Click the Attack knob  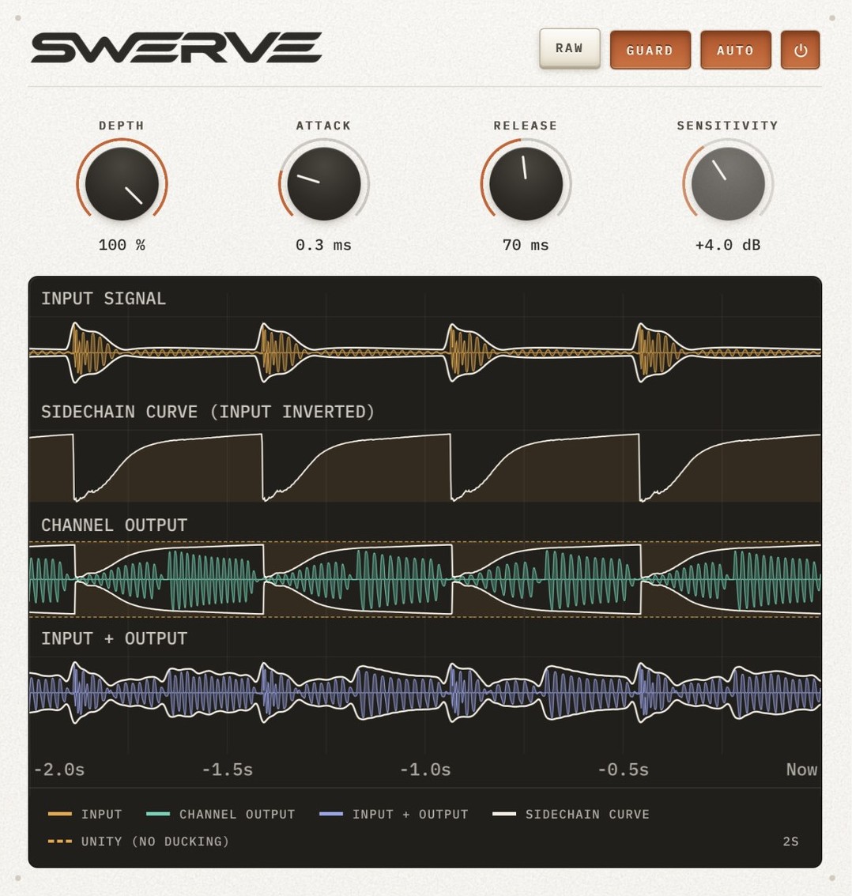pos(324,183)
